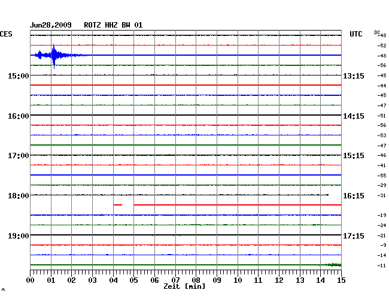Click minute tick label 12 on axis
This screenshot has height=296, width=389.
[x=279, y=280]
